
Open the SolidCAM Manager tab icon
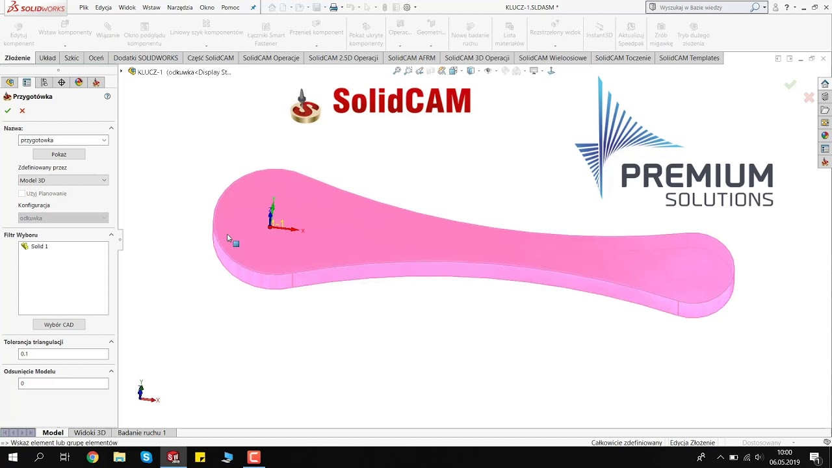96,83
